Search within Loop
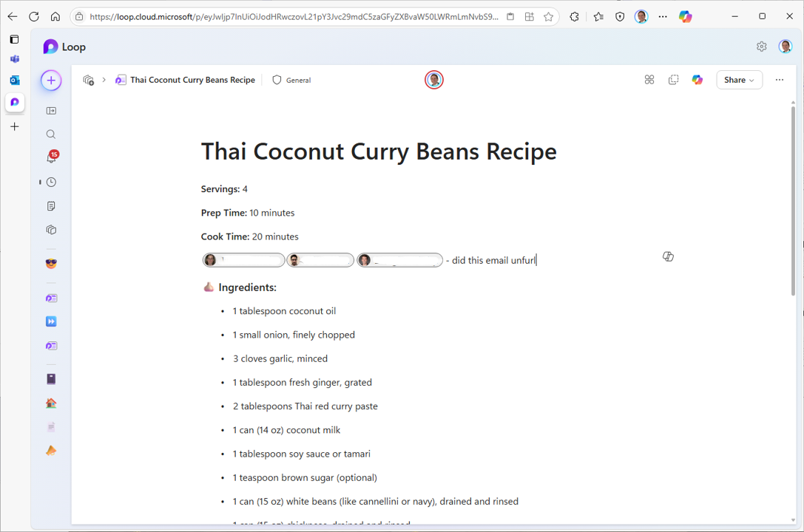The width and height of the screenshot is (804, 532). pyautogui.click(x=51, y=134)
